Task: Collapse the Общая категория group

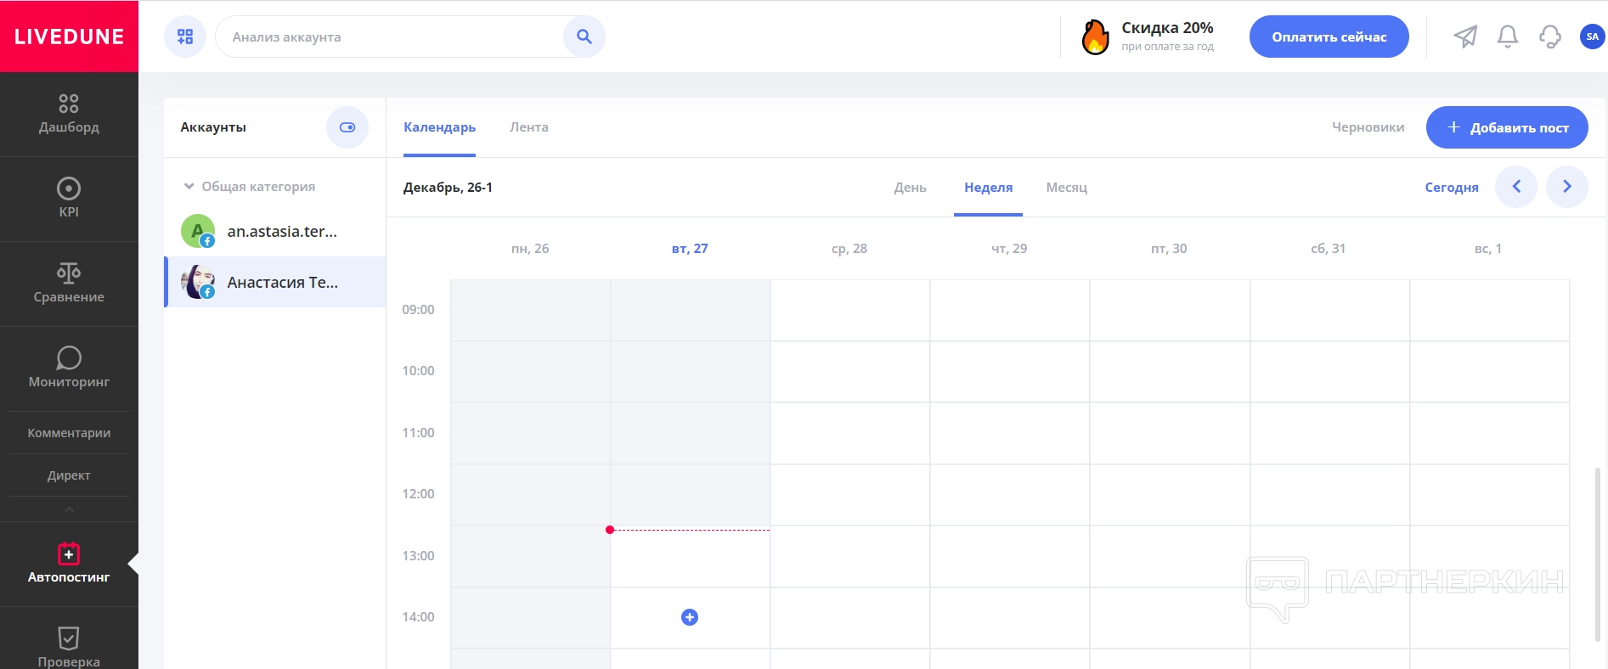Action: click(189, 187)
